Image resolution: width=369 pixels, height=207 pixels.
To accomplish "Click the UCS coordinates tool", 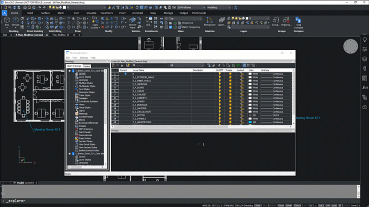I will click(x=149, y=21).
